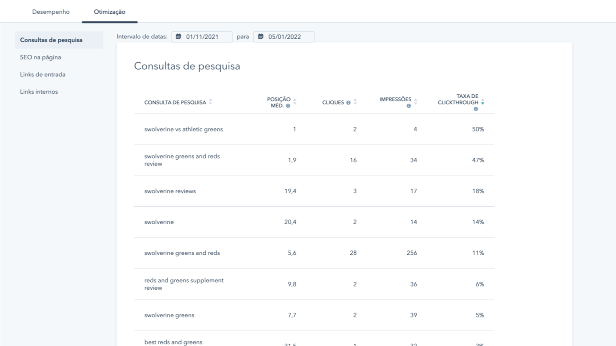This screenshot has width=616, height=346.
Task: Click the Consulta de pesquisa column header
Action: coord(175,102)
